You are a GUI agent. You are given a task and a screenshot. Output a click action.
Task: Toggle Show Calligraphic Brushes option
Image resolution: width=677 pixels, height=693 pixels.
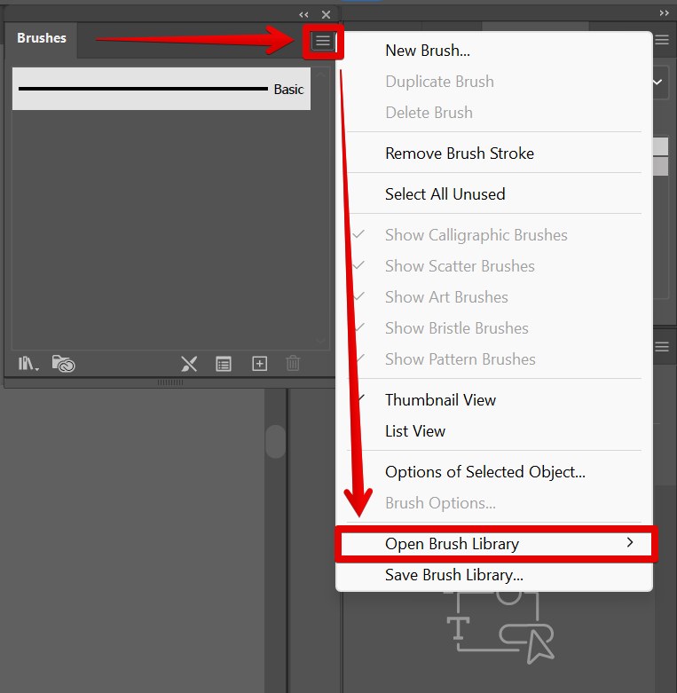click(x=493, y=235)
